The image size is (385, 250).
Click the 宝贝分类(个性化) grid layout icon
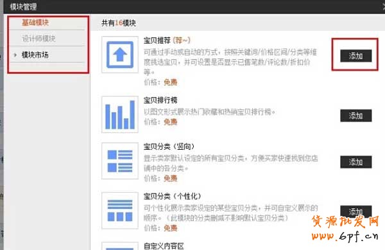pyautogui.click(x=120, y=211)
